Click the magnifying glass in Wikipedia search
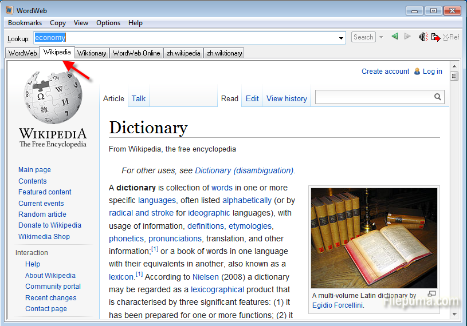Image resolution: width=467 pixels, height=326 pixels. (x=438, y=97)
